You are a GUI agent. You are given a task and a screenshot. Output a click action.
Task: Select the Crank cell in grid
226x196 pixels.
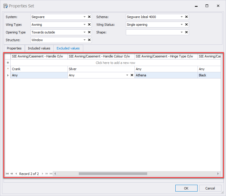pos(39,69)
